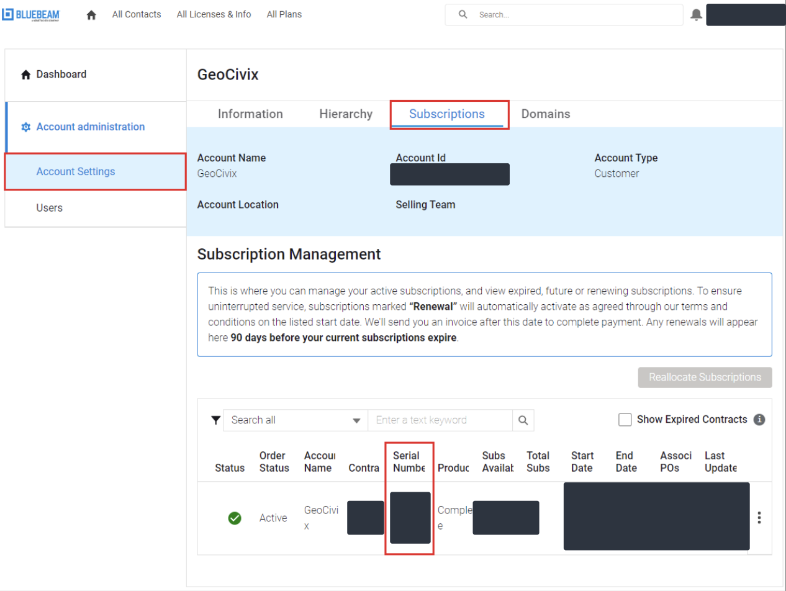Click the Subscription Management heading
The width and height of the screenshot is (786, 591).
289,254
